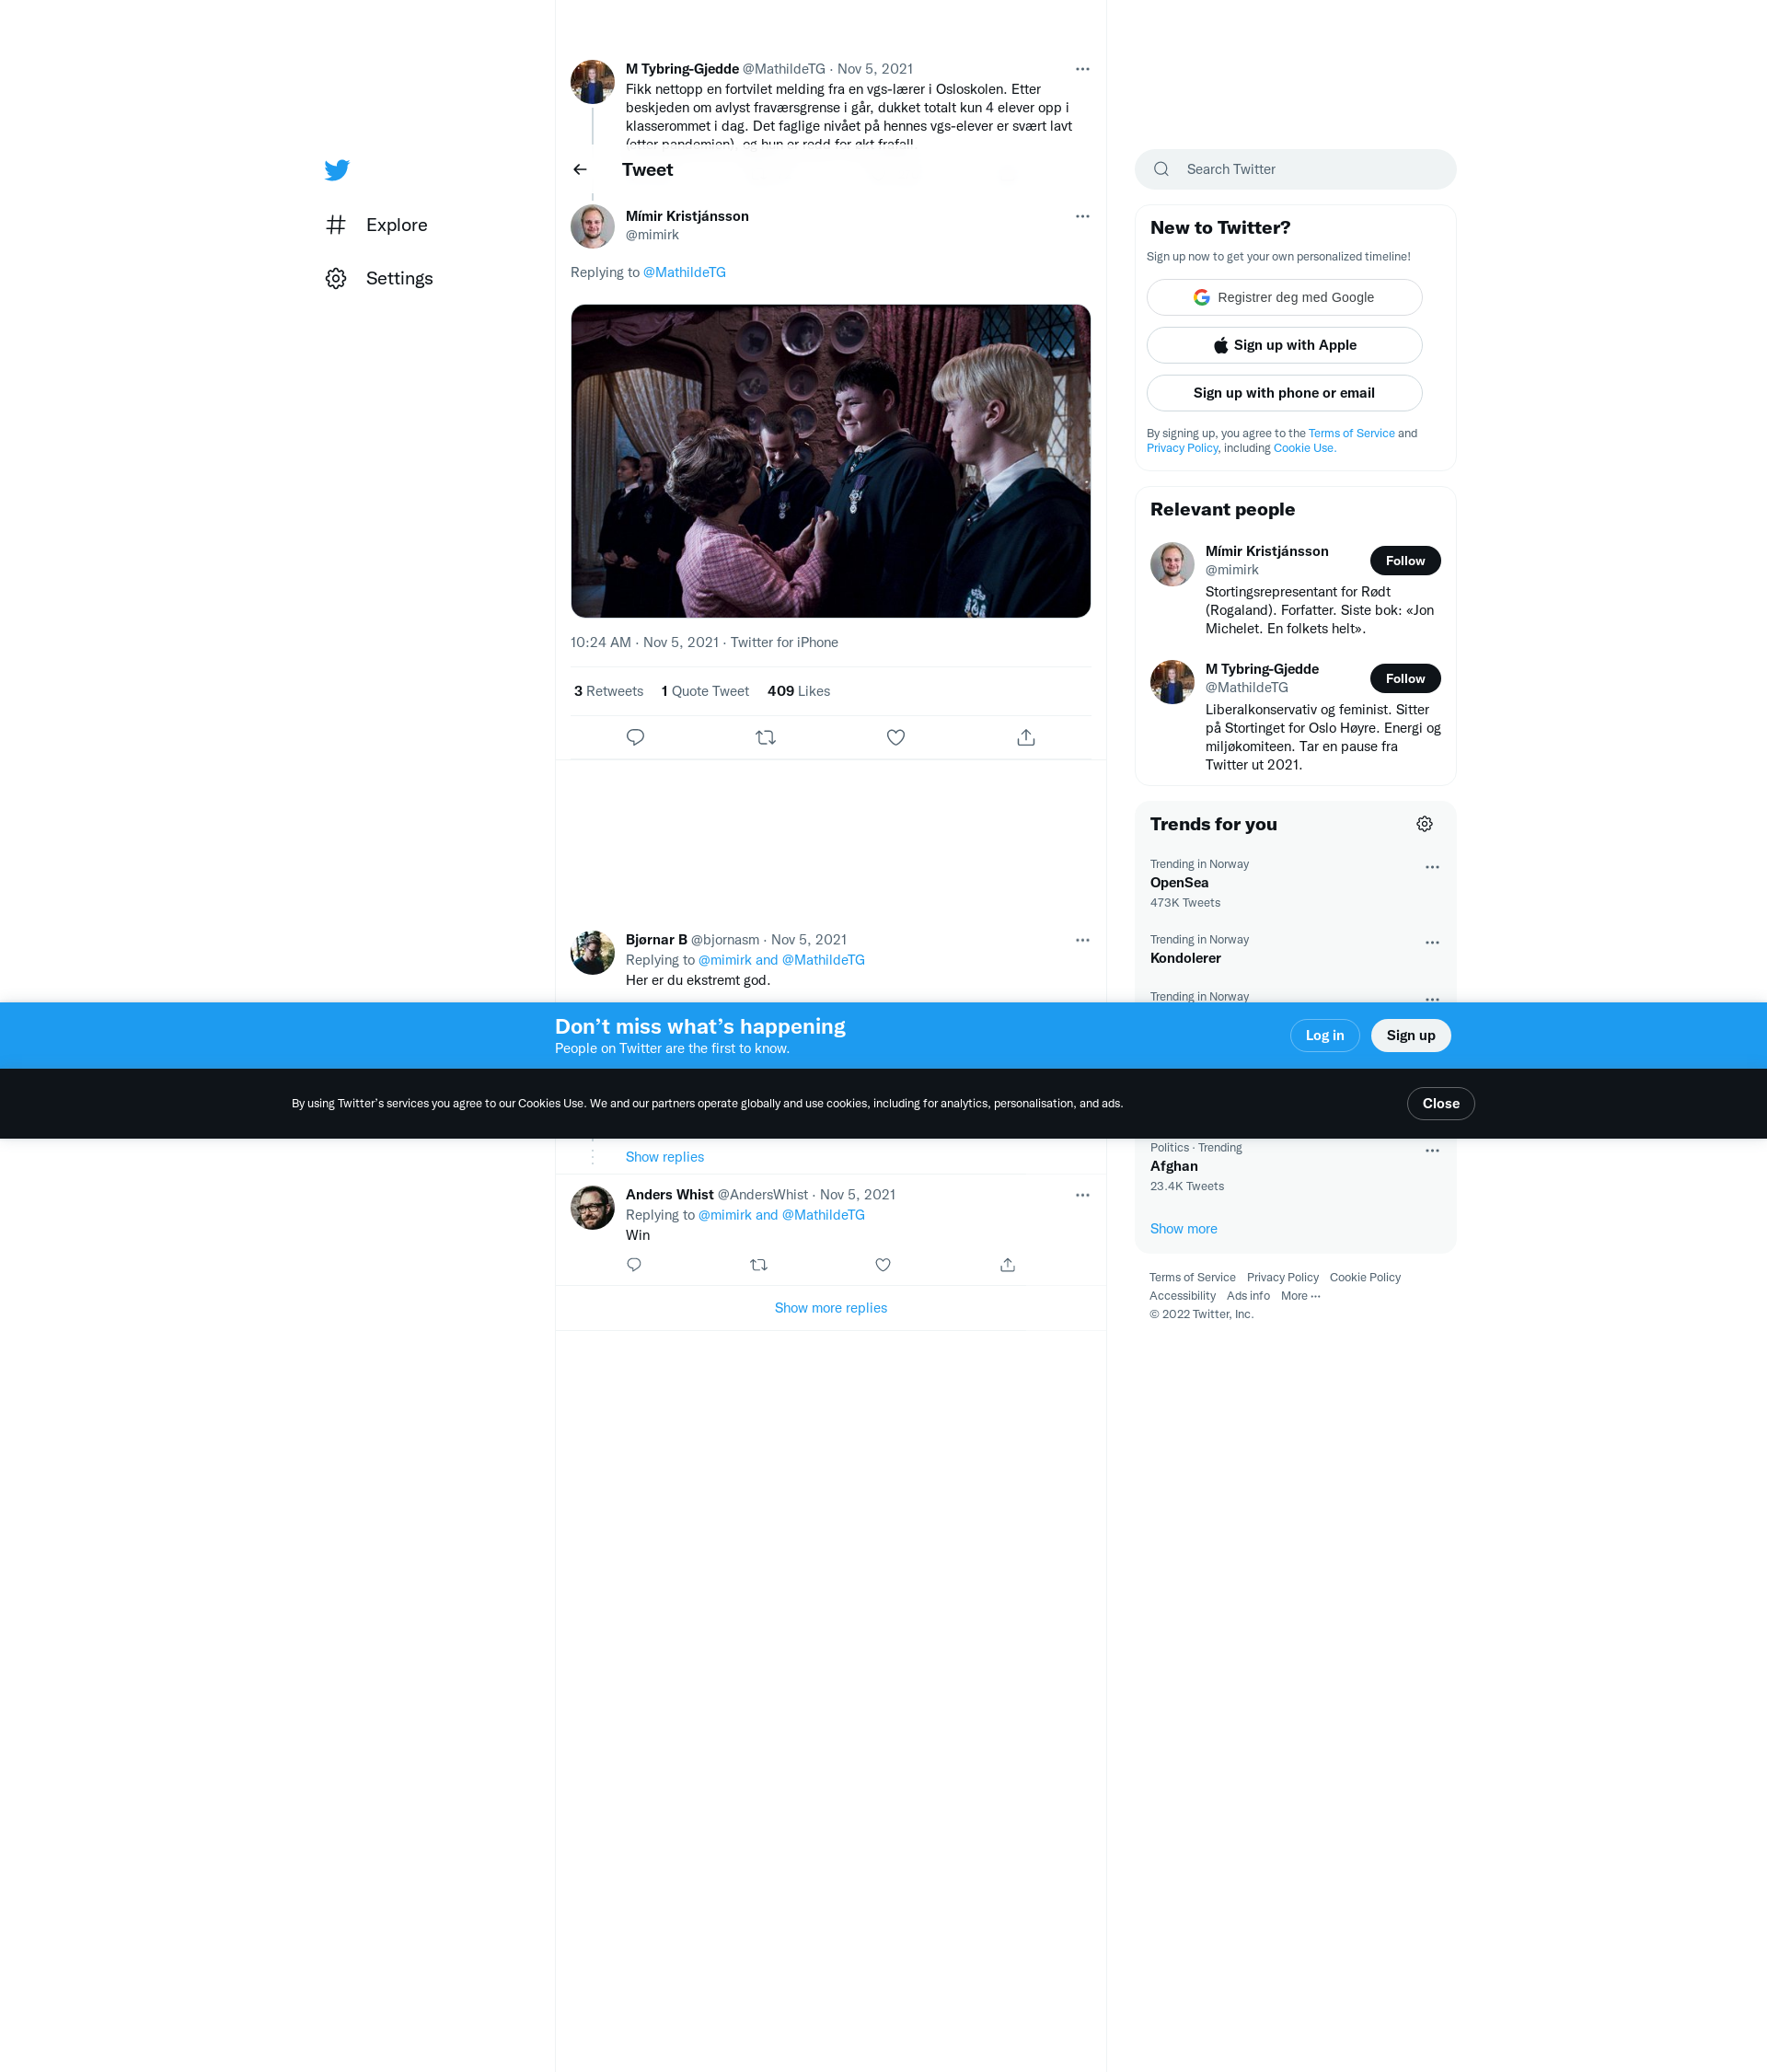This screenshot has width=1767, height=2072.
Task: Follow M Tybring-Gjedde
Action: pos(1405,679)
